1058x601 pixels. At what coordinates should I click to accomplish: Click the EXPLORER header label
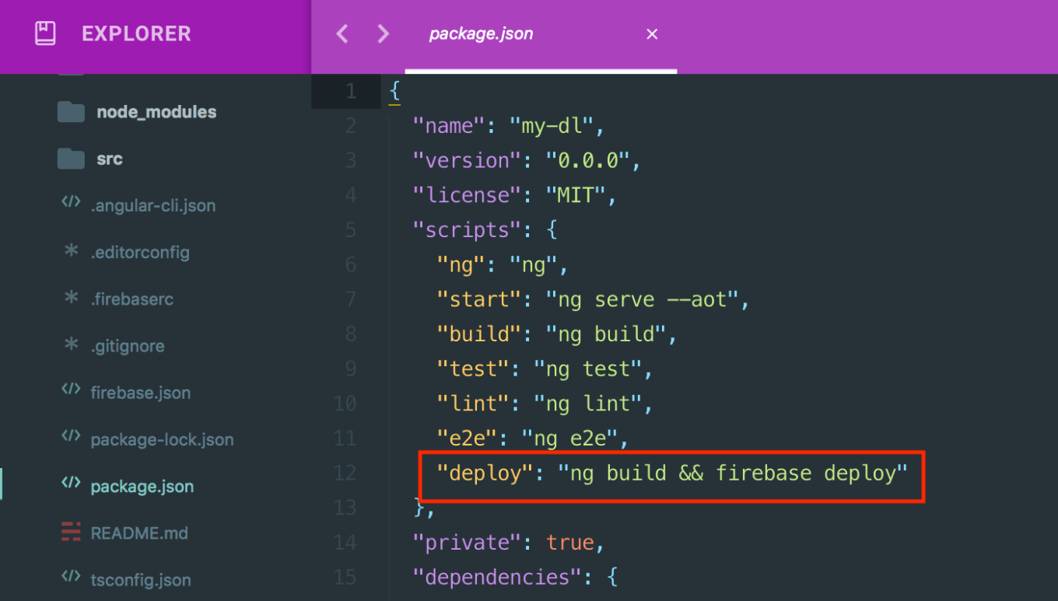[x=136, y=33]
